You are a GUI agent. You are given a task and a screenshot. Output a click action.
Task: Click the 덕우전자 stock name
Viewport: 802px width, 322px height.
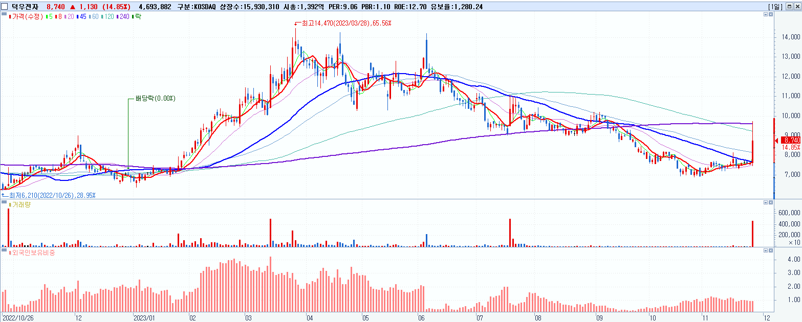point(25,7)
